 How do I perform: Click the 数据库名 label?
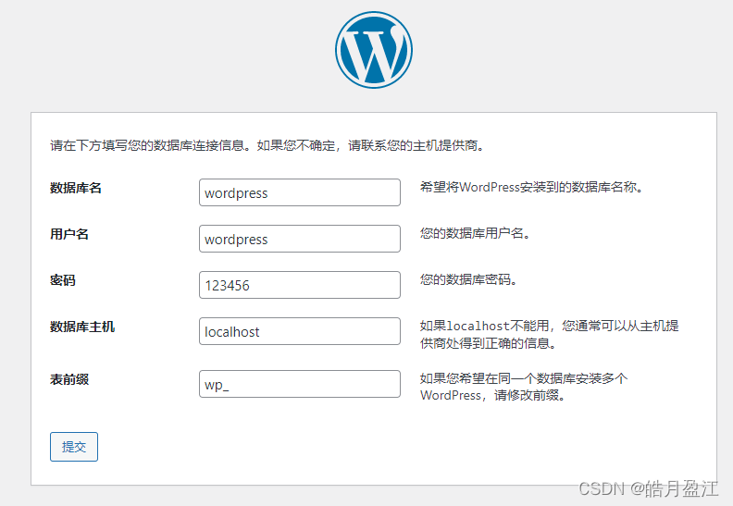point(76,188)
